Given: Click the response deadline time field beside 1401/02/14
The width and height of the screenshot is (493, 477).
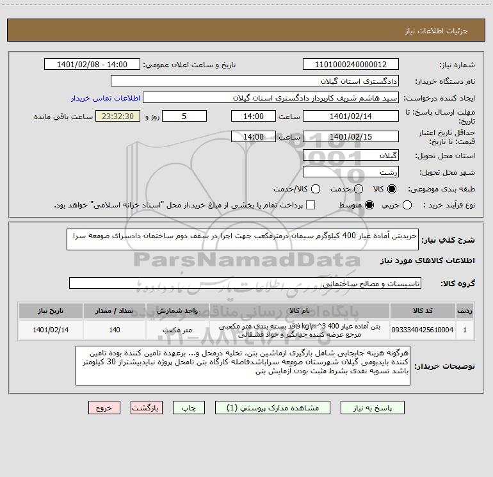Looking at the screenshot, I should tap(254, 117).
